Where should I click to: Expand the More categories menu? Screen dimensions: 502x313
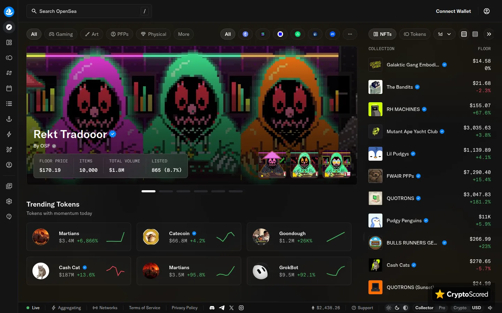point(184,34)
